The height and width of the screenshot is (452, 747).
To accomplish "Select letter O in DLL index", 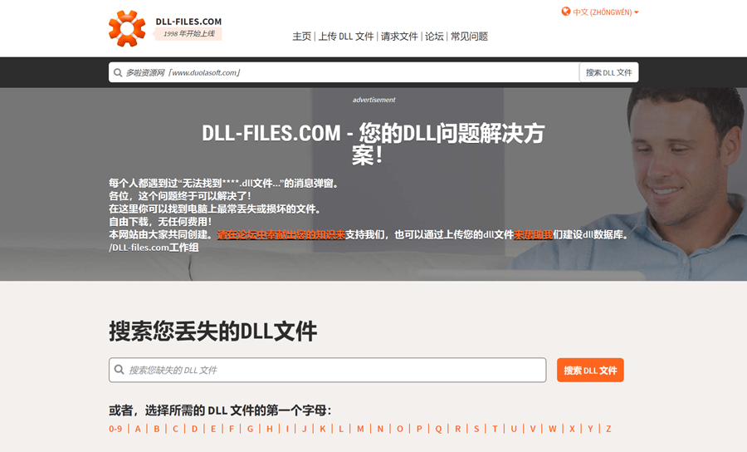I will [x=400, y=429].
